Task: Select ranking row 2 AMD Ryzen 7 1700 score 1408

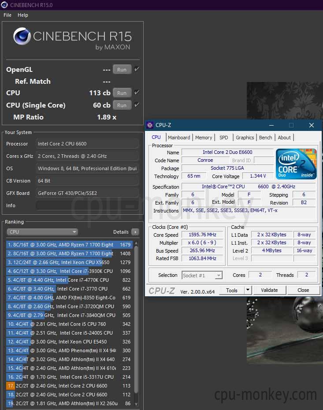Action: point(69,253)
